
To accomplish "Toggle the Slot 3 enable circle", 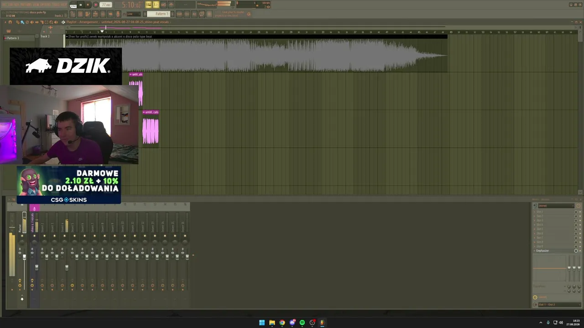I will coord(576,220).
